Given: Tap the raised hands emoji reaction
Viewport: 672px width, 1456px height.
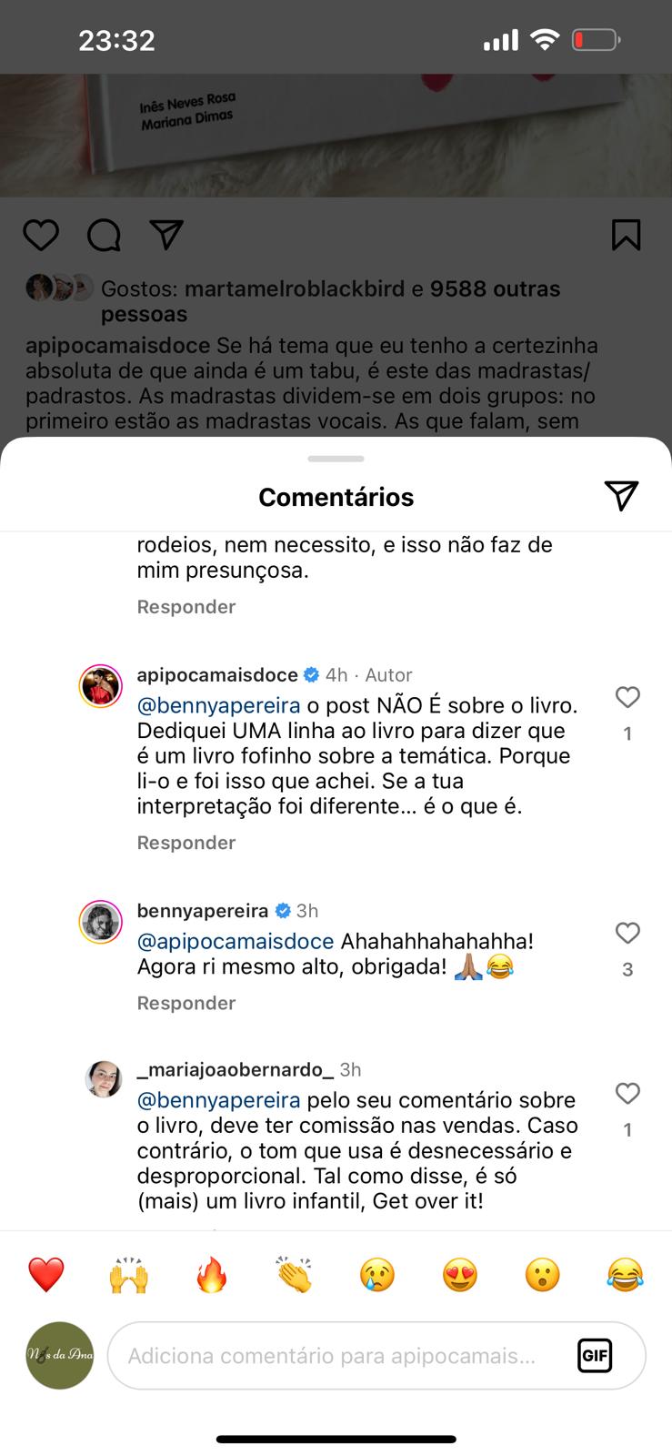Looking at the screenshot, I should click(x=128, y=1275).
